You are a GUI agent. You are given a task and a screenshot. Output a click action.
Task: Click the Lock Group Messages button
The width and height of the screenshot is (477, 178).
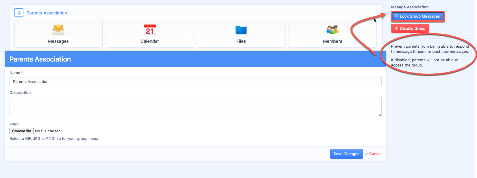click(417, 16)
